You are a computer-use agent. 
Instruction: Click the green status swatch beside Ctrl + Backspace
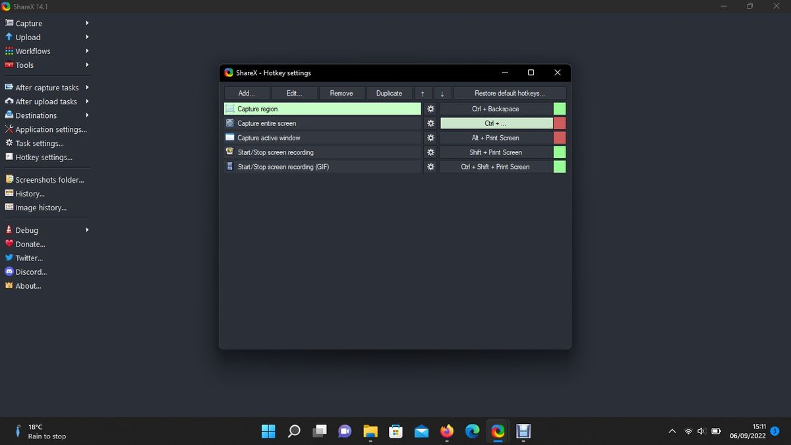click(x=559, y=108)
